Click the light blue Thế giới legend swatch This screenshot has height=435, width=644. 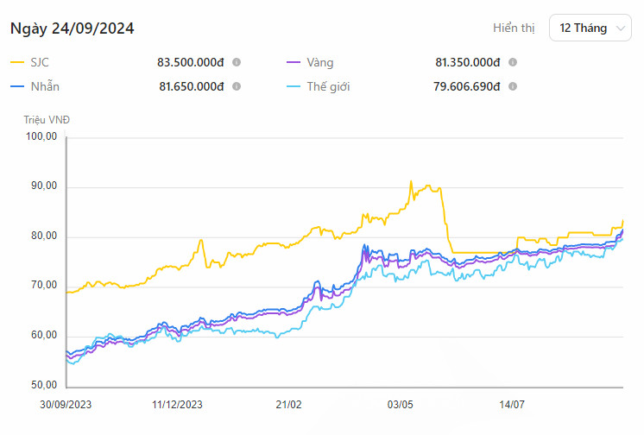tap(293, 87)
